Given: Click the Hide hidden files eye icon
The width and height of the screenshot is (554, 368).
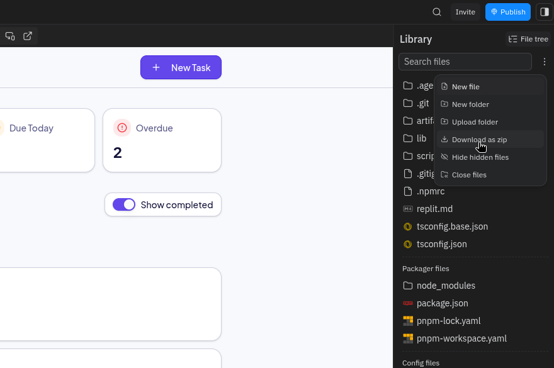Looking at the screenshot, I should point(444,157).
